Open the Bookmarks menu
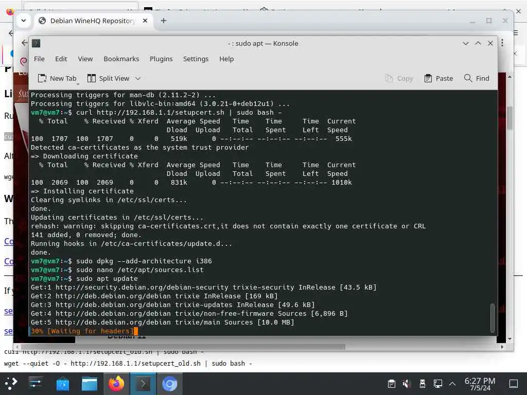527x395 pixels. coord(121,59)
